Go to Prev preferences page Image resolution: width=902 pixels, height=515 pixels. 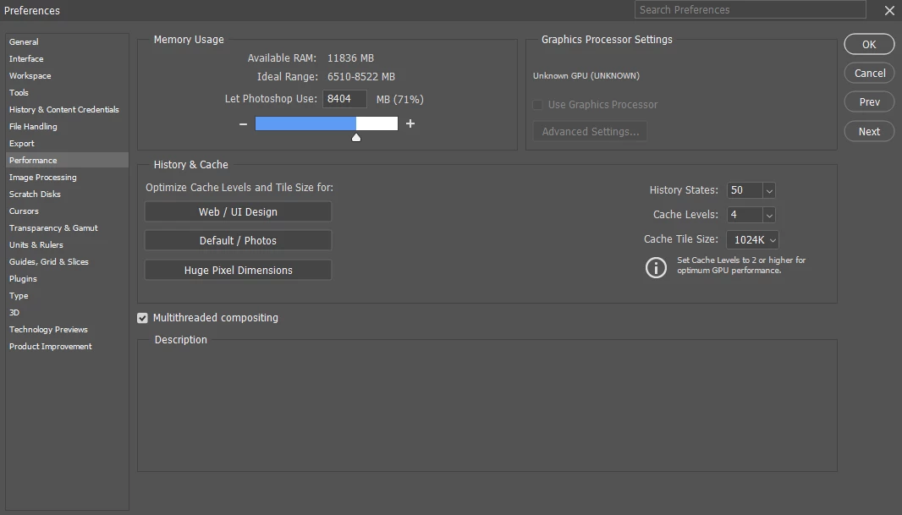coord(869,101)
